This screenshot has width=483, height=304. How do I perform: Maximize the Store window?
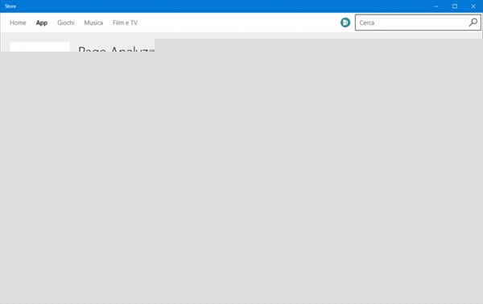point(455,6)
